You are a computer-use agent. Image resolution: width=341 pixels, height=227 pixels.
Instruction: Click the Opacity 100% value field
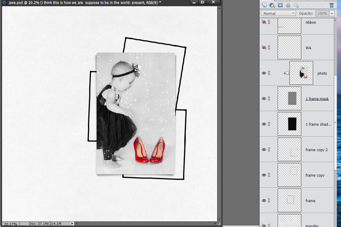(322, 14)
